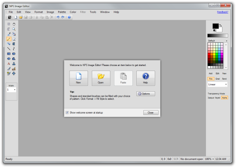
Task: Click the palette scrollbar down arrow
Action: [x=226, y=68]
